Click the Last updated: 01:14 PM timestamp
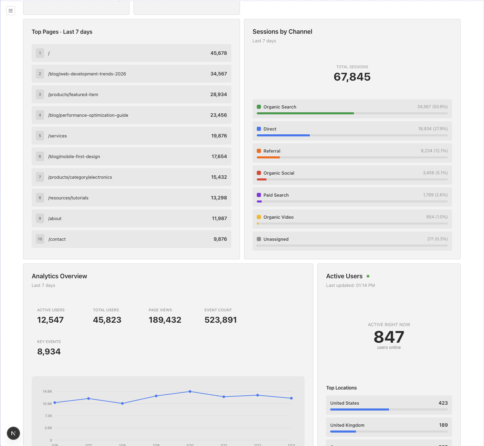Screen dimensions: 484x446 click(x=350, y=286)
